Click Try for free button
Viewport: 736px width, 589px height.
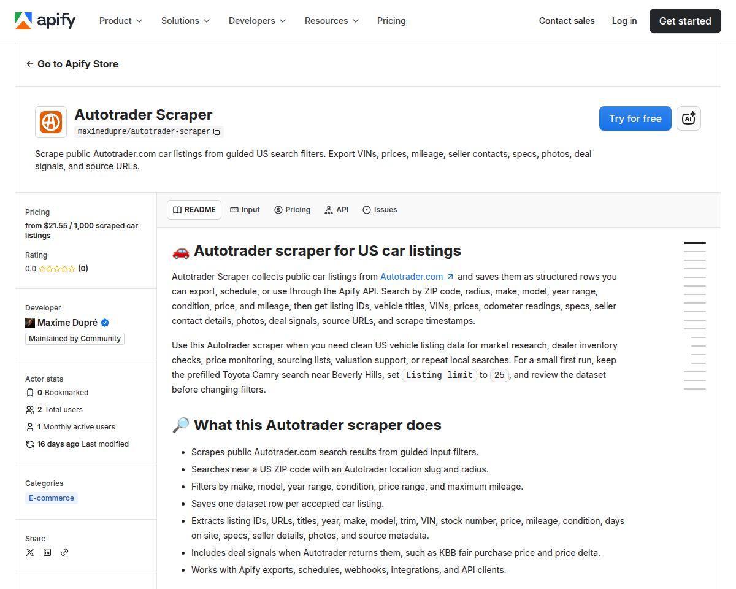coord(635,118)
